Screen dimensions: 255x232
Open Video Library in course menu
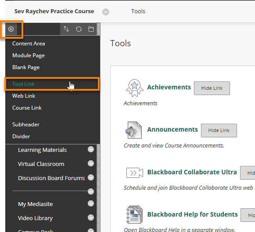(35, 218)
